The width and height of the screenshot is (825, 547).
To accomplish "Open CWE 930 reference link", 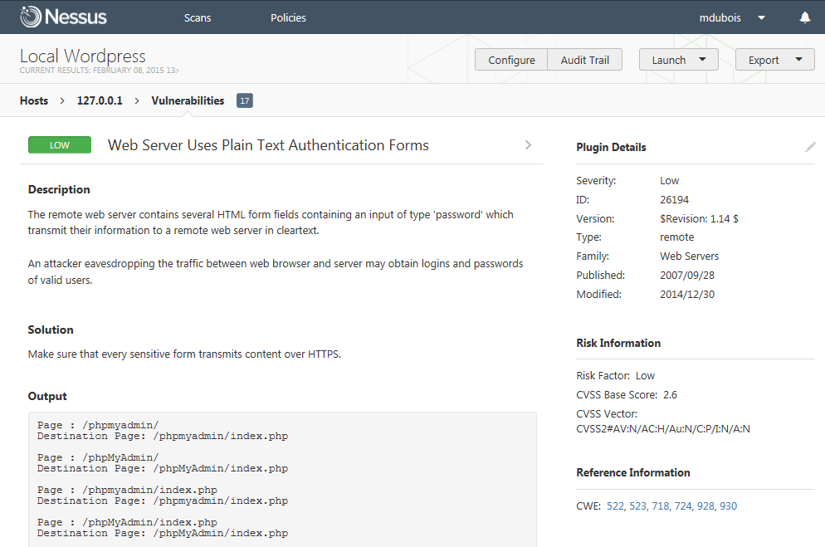I will click(x=728, y=506).
